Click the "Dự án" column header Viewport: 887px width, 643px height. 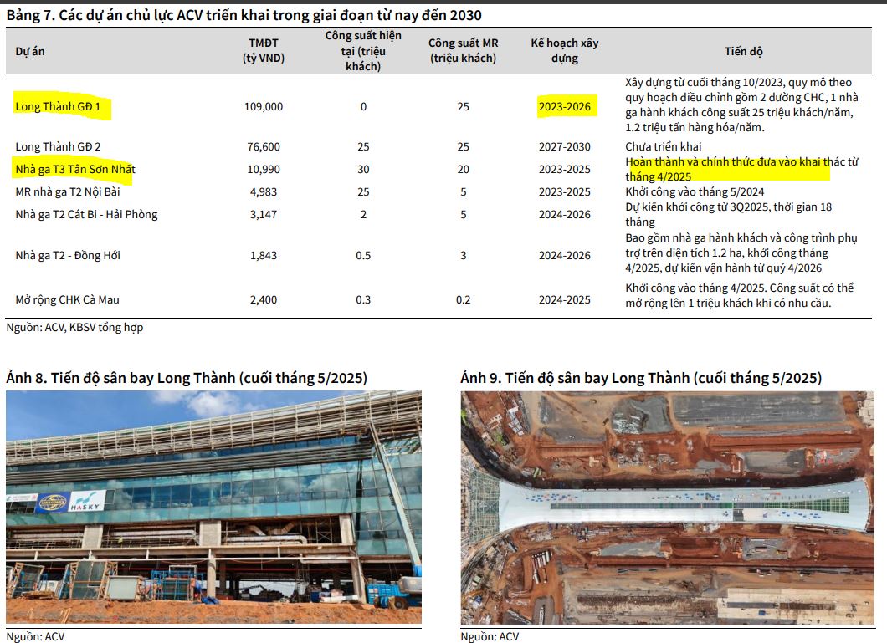30,51
